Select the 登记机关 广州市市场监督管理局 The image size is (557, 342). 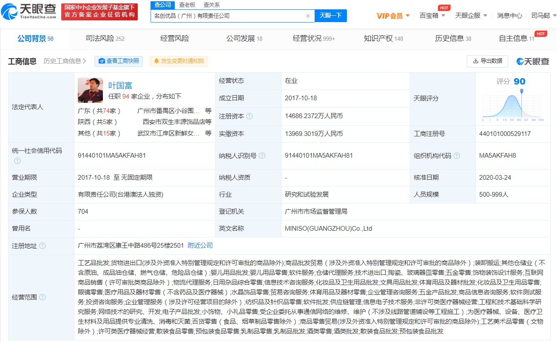tap(316, 212)
